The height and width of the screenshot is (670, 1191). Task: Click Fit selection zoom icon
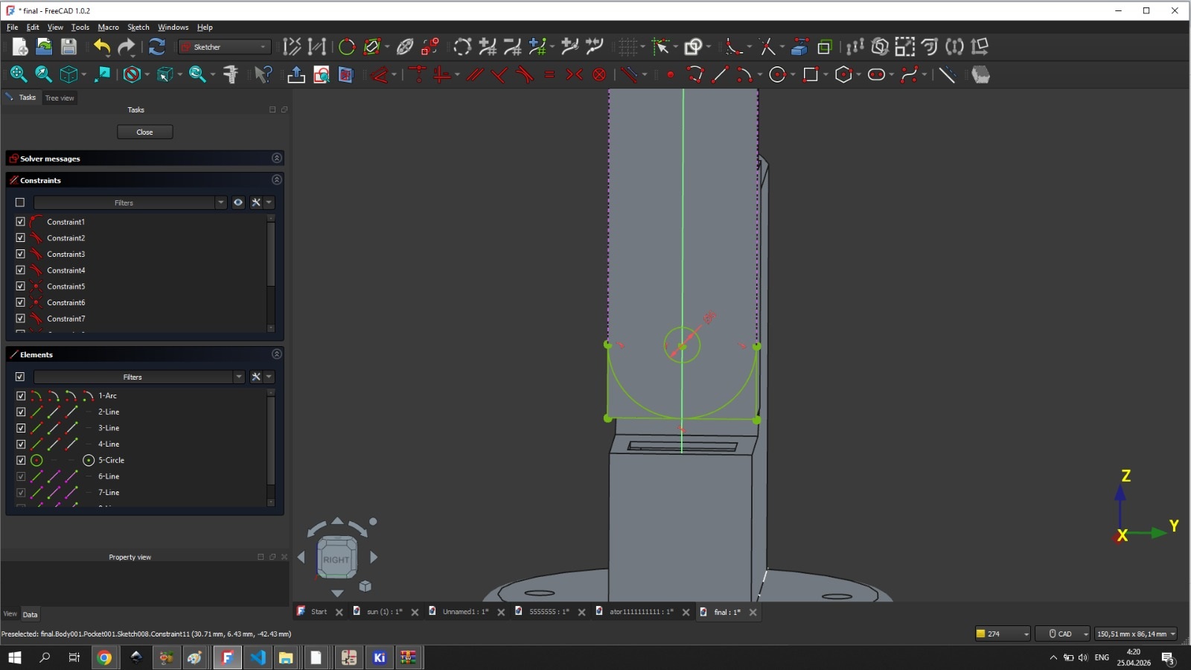pos(43,74)
